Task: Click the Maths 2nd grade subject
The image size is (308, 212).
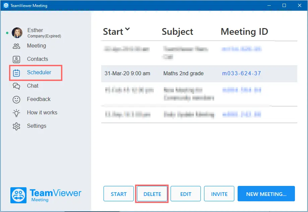Action: point(183,73)
